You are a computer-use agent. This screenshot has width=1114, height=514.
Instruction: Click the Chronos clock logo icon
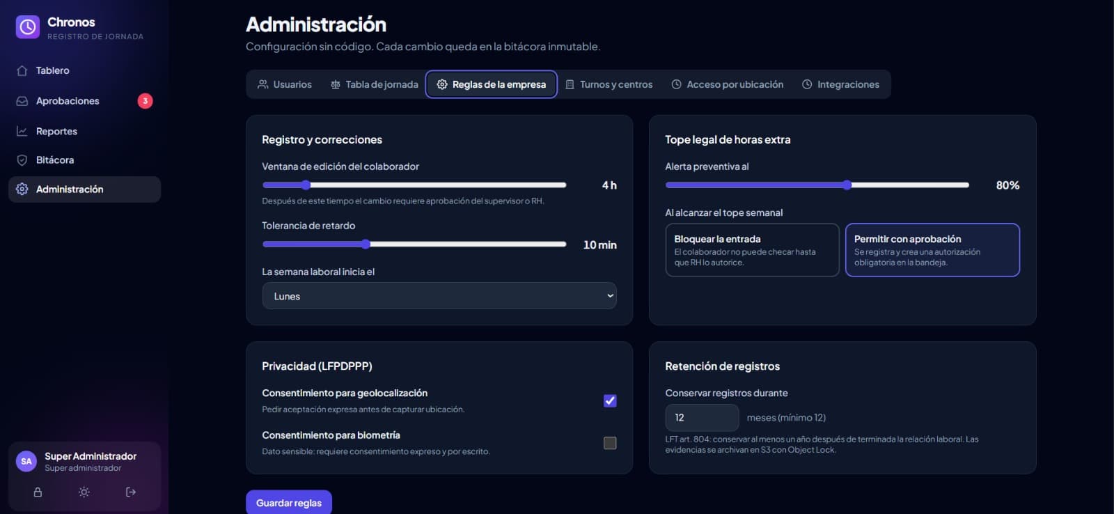click(28, 27)
